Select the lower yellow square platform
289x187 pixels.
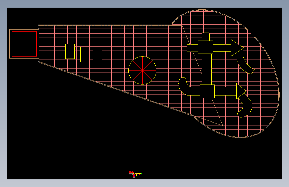[x=207, y=91]
